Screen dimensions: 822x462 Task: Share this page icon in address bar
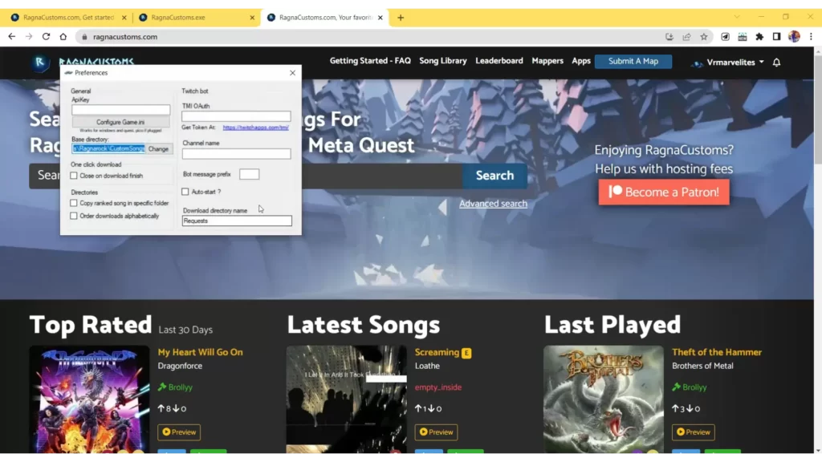coord(686,37)
